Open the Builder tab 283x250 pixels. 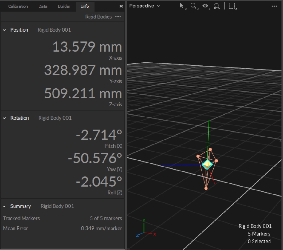coord(64,6)
